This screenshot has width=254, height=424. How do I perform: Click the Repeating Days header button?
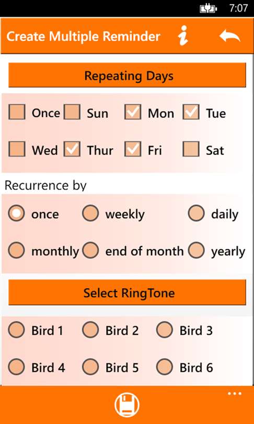point(127,75)
